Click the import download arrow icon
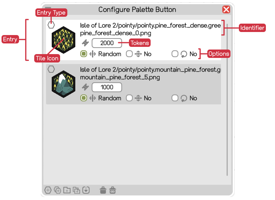Image resolution: width=275 pixels, height=200 pixels. click(x=86, y=190)
